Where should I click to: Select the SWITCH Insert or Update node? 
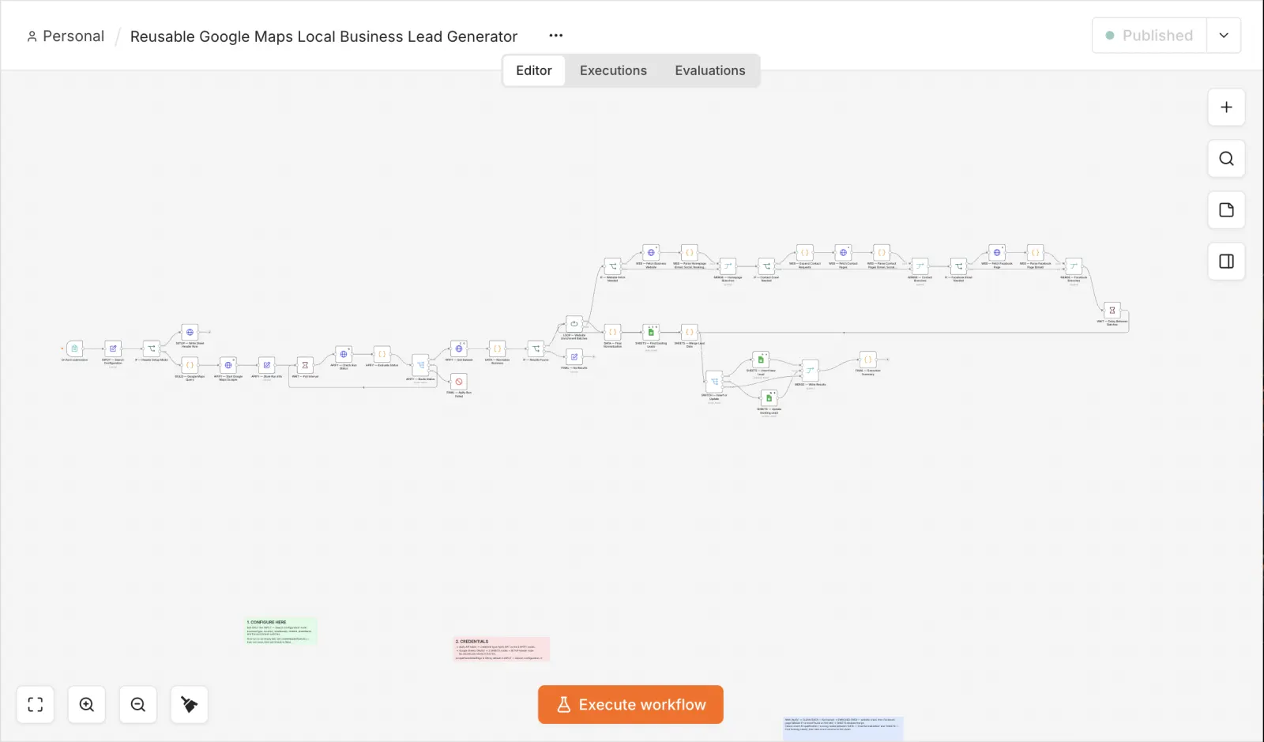pyautogui.click(x=714, y=382)
